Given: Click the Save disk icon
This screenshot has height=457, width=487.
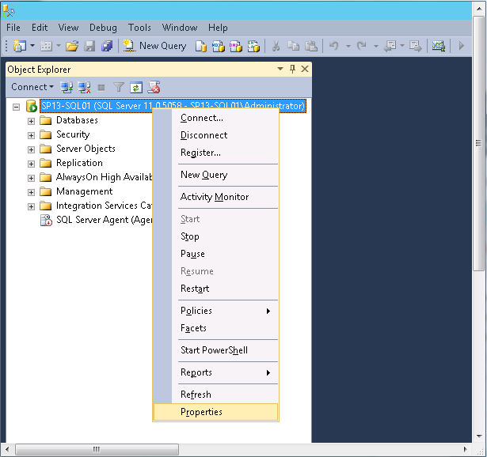Looking at the screenshot, I should click(x=89, y=46).
